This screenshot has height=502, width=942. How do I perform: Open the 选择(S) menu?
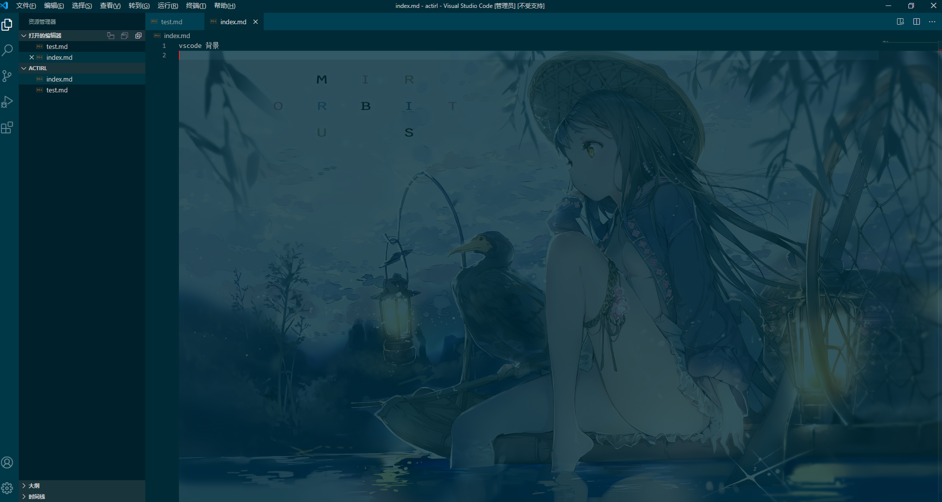click(x=82, y=5)
